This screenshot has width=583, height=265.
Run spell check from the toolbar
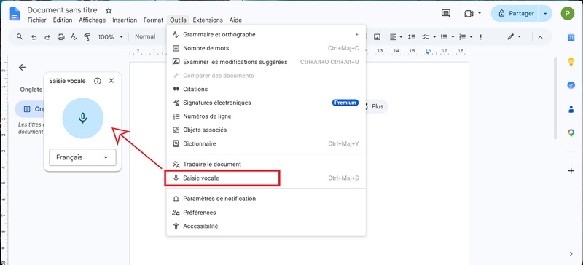[74, 37]
